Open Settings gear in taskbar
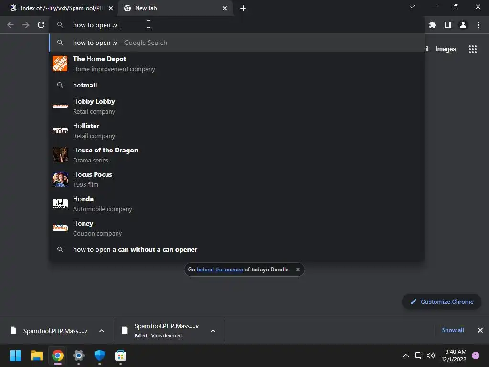This screenshot has width=489, height=367. pyautogui.click(x=79, y=356)
